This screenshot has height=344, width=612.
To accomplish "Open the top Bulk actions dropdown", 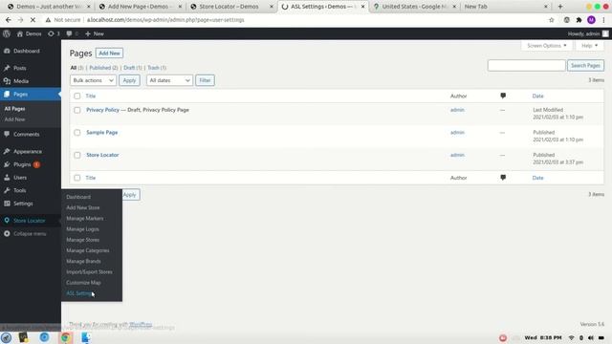I will (94, 80).
